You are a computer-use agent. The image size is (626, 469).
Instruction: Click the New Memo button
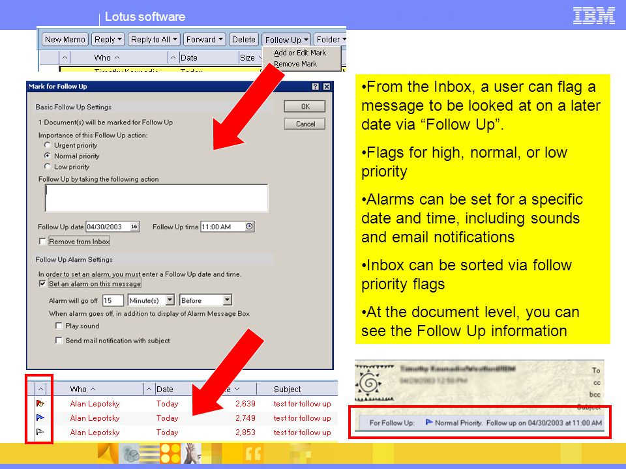pyautogui.click(x=65, y=40)
